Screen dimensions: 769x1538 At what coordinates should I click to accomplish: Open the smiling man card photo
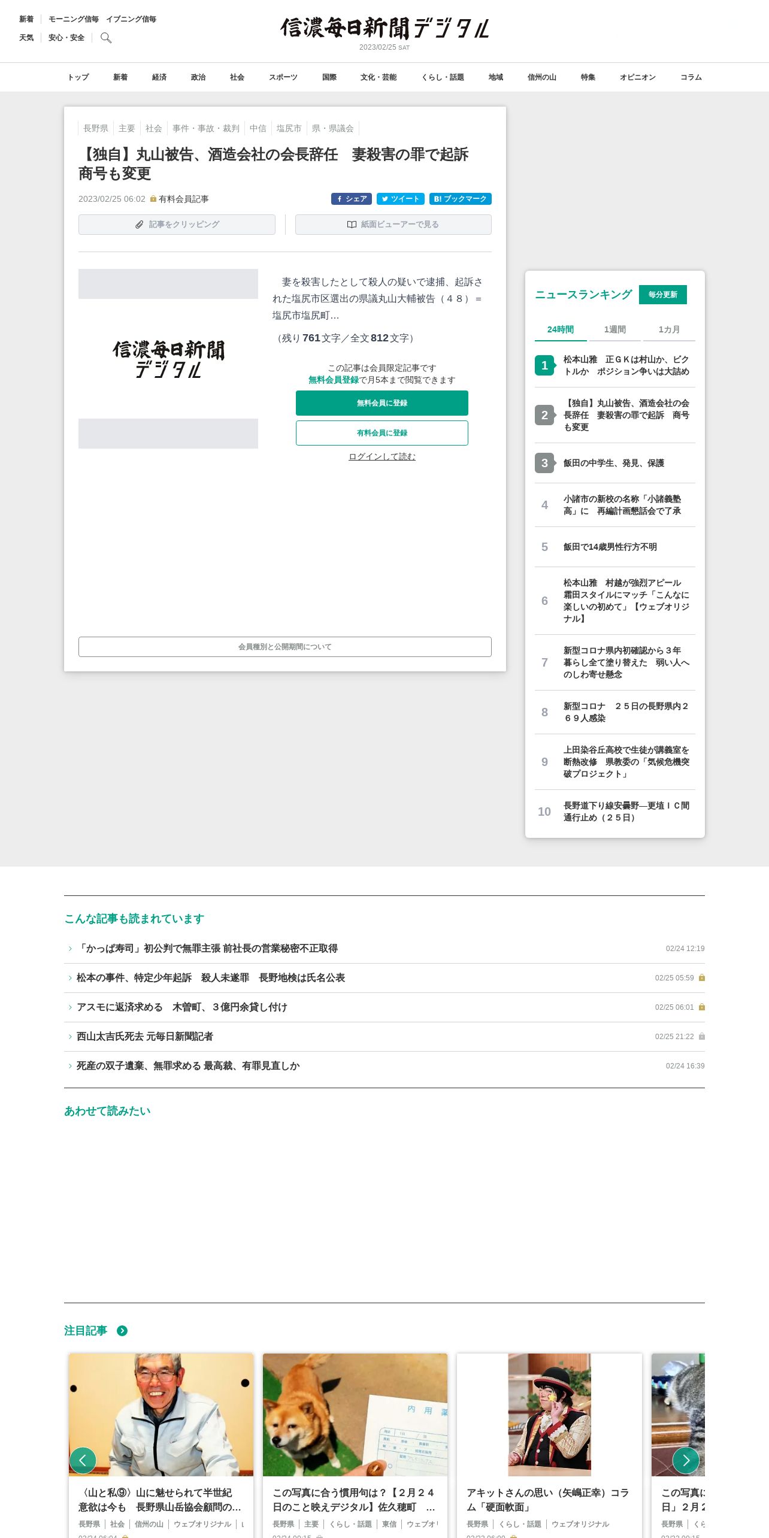pyautogui.click(x=161, y=1415)
